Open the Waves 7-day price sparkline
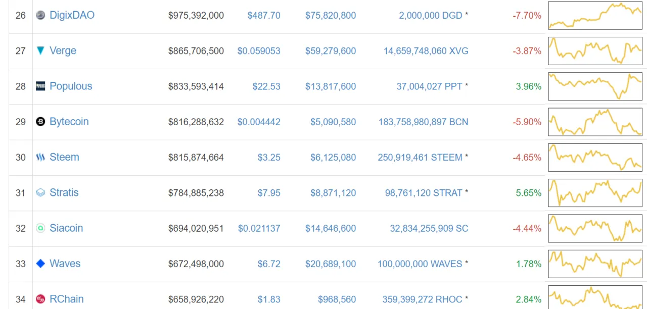 click(595, 264)
